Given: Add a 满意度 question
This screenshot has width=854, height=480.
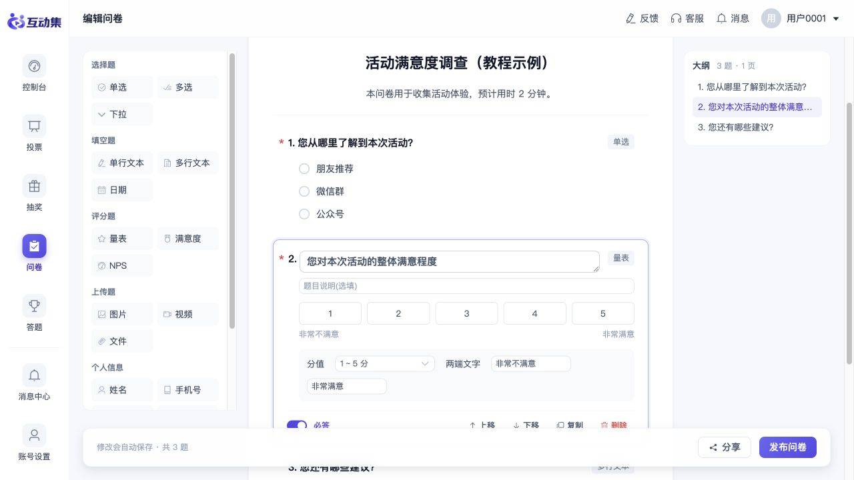Looking at the screenshot, I should pos(188,239).
